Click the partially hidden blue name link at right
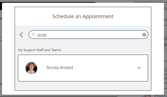This screenshot has height=97, width=167. (x=165, y=70)
